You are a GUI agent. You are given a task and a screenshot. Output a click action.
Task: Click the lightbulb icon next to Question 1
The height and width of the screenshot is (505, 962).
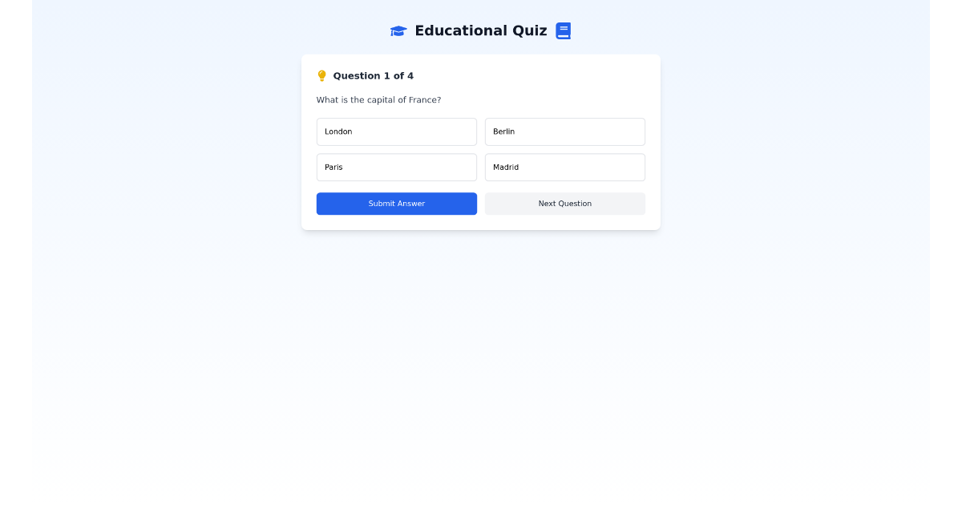tap(321, 75)
